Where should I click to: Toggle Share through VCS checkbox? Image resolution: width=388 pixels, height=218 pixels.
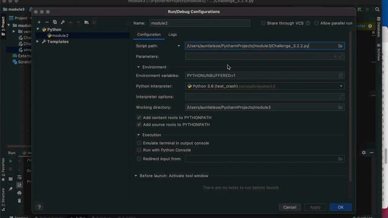[x=263, y=23]
